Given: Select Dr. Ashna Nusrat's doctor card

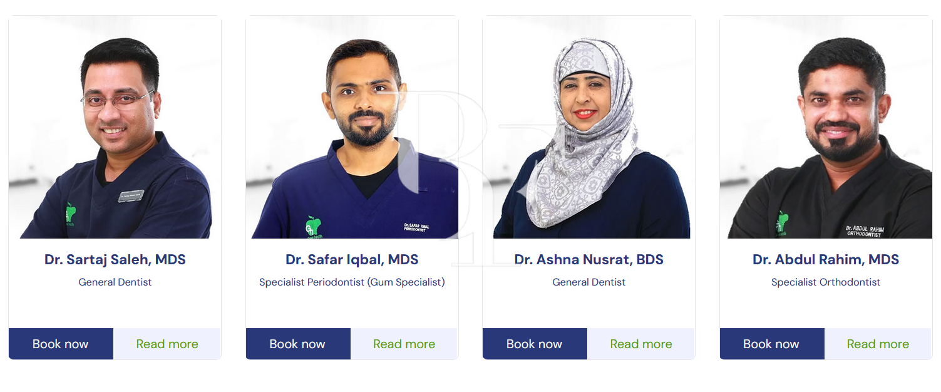Looking at the screenshot, I should 589,188.
